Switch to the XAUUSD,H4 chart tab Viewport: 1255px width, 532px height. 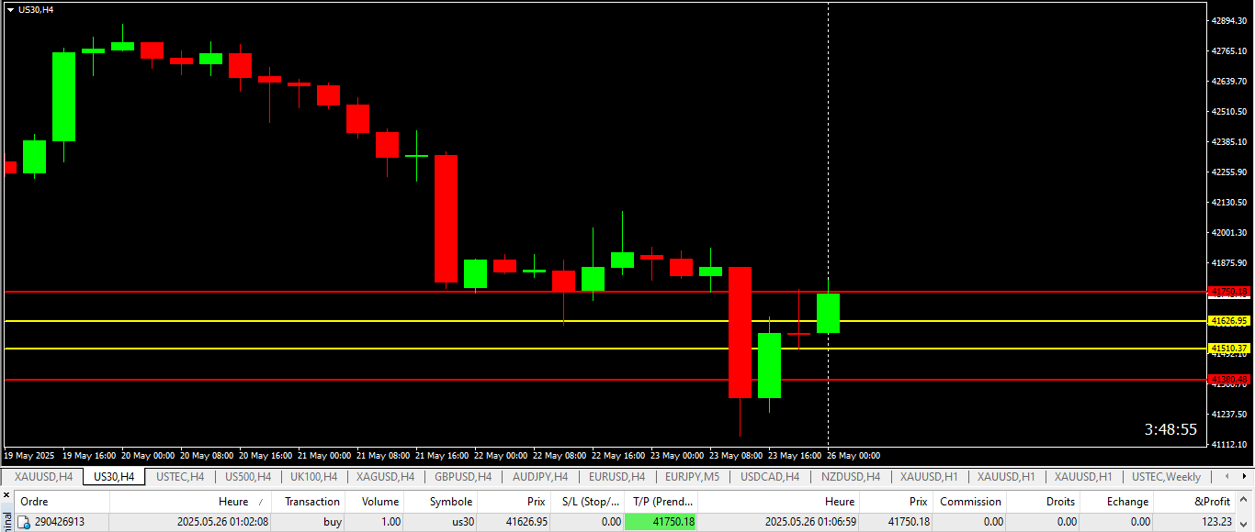[43, 477]
